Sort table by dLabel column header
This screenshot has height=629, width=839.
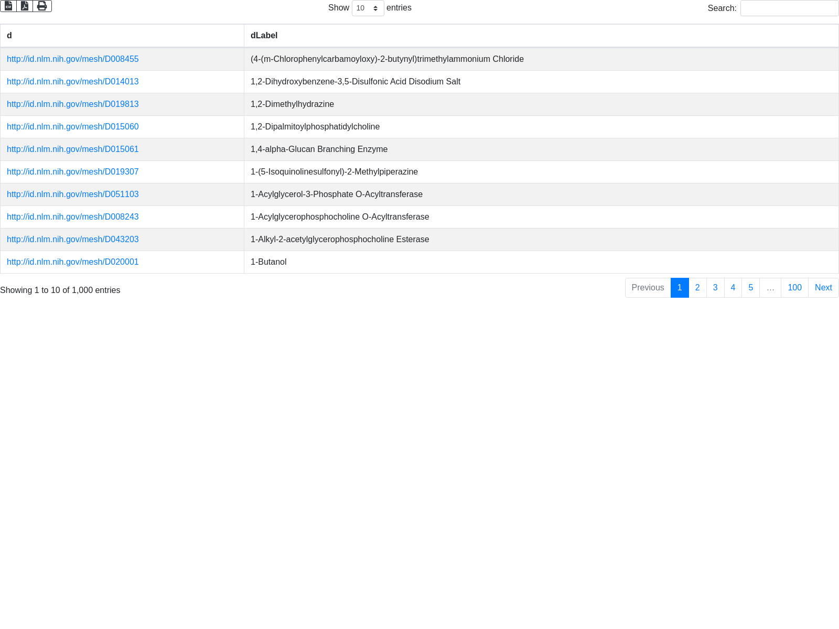point(541,36)
